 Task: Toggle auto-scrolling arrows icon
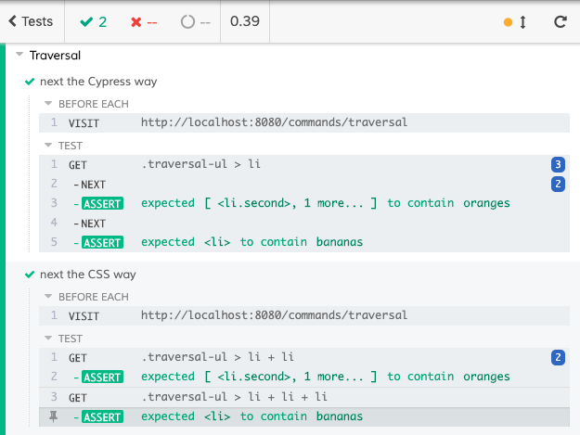point(522,22)
